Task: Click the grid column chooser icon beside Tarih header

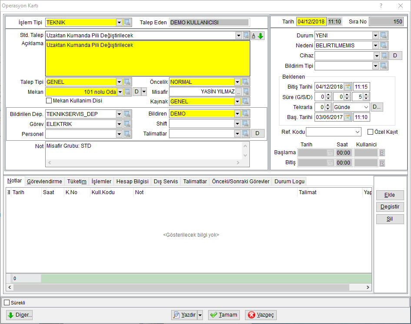Action: [x=9, y=192]
